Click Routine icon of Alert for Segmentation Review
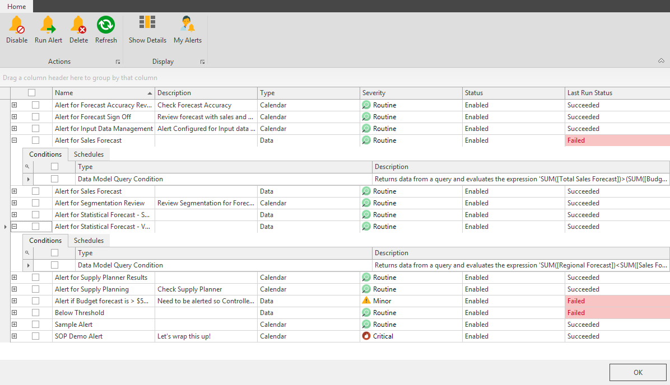This screenshot has width=670, height=385. (366, 203)
